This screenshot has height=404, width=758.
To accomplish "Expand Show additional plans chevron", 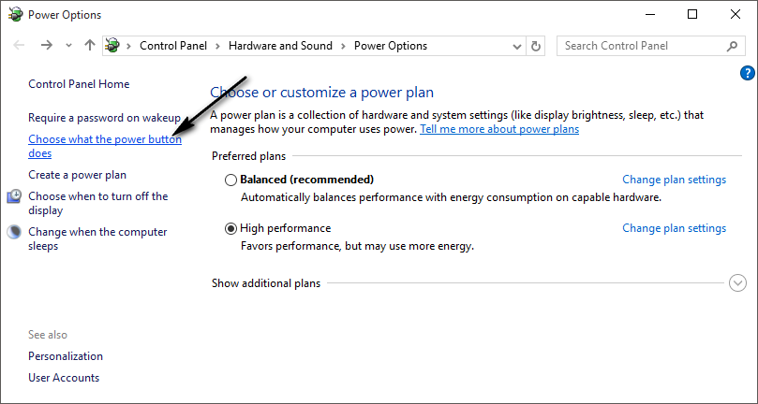I will [737, 283].
